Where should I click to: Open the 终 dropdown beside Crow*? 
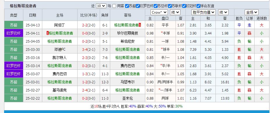[x=175, y=12]
